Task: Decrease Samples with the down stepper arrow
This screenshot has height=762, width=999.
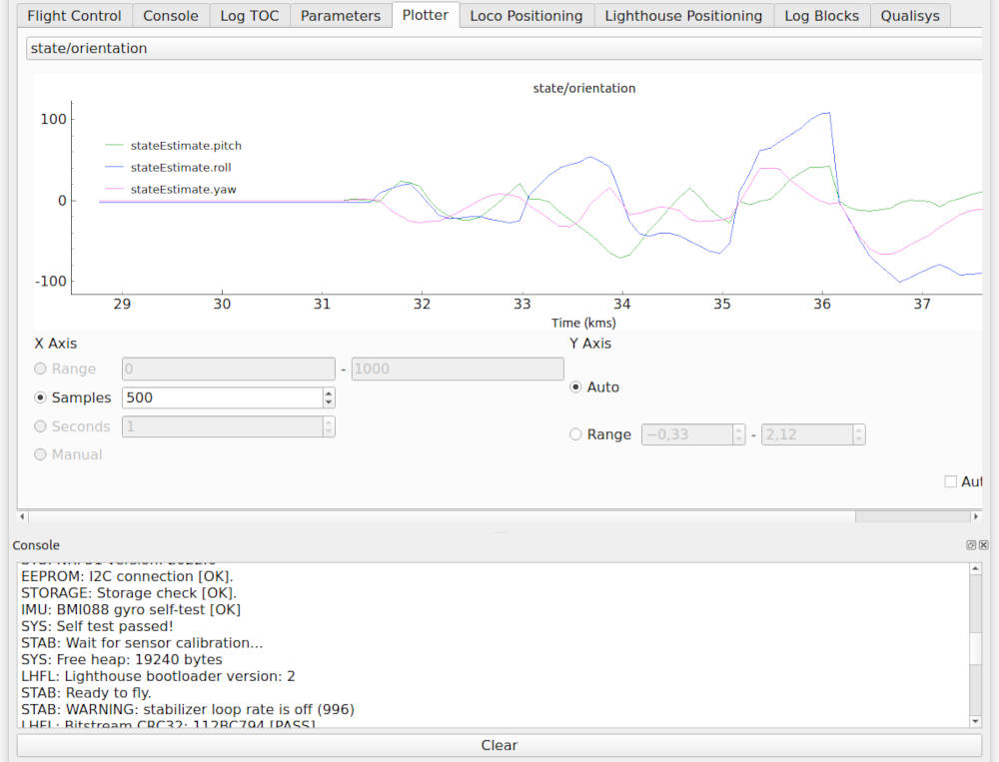Action: pyautogui.click(x=329, y=402)
